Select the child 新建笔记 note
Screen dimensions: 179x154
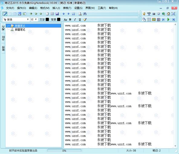[x=20, y=30]
